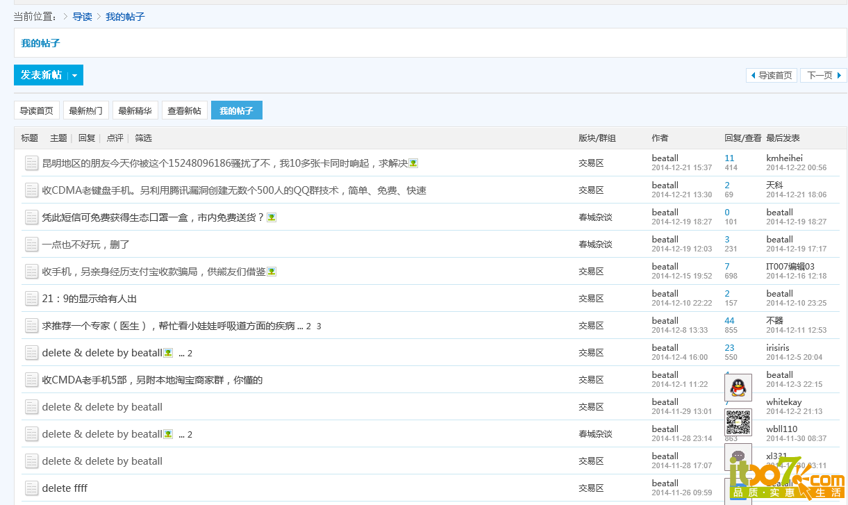848x505 pixels.
Task: Click thread icon beside 收CDMA老键盘手机 post
Action: point(31,190)
